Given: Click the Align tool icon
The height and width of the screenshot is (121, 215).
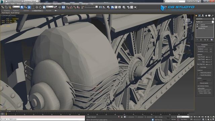Looking at the screenshot, I should 104,7.
